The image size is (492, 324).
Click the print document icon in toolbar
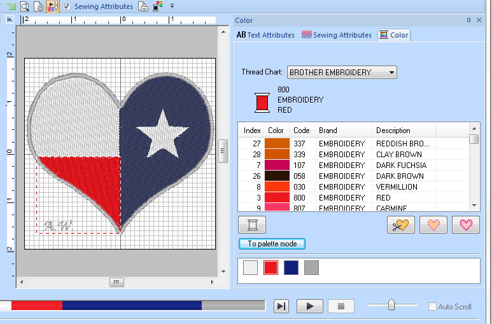(143, 6)
